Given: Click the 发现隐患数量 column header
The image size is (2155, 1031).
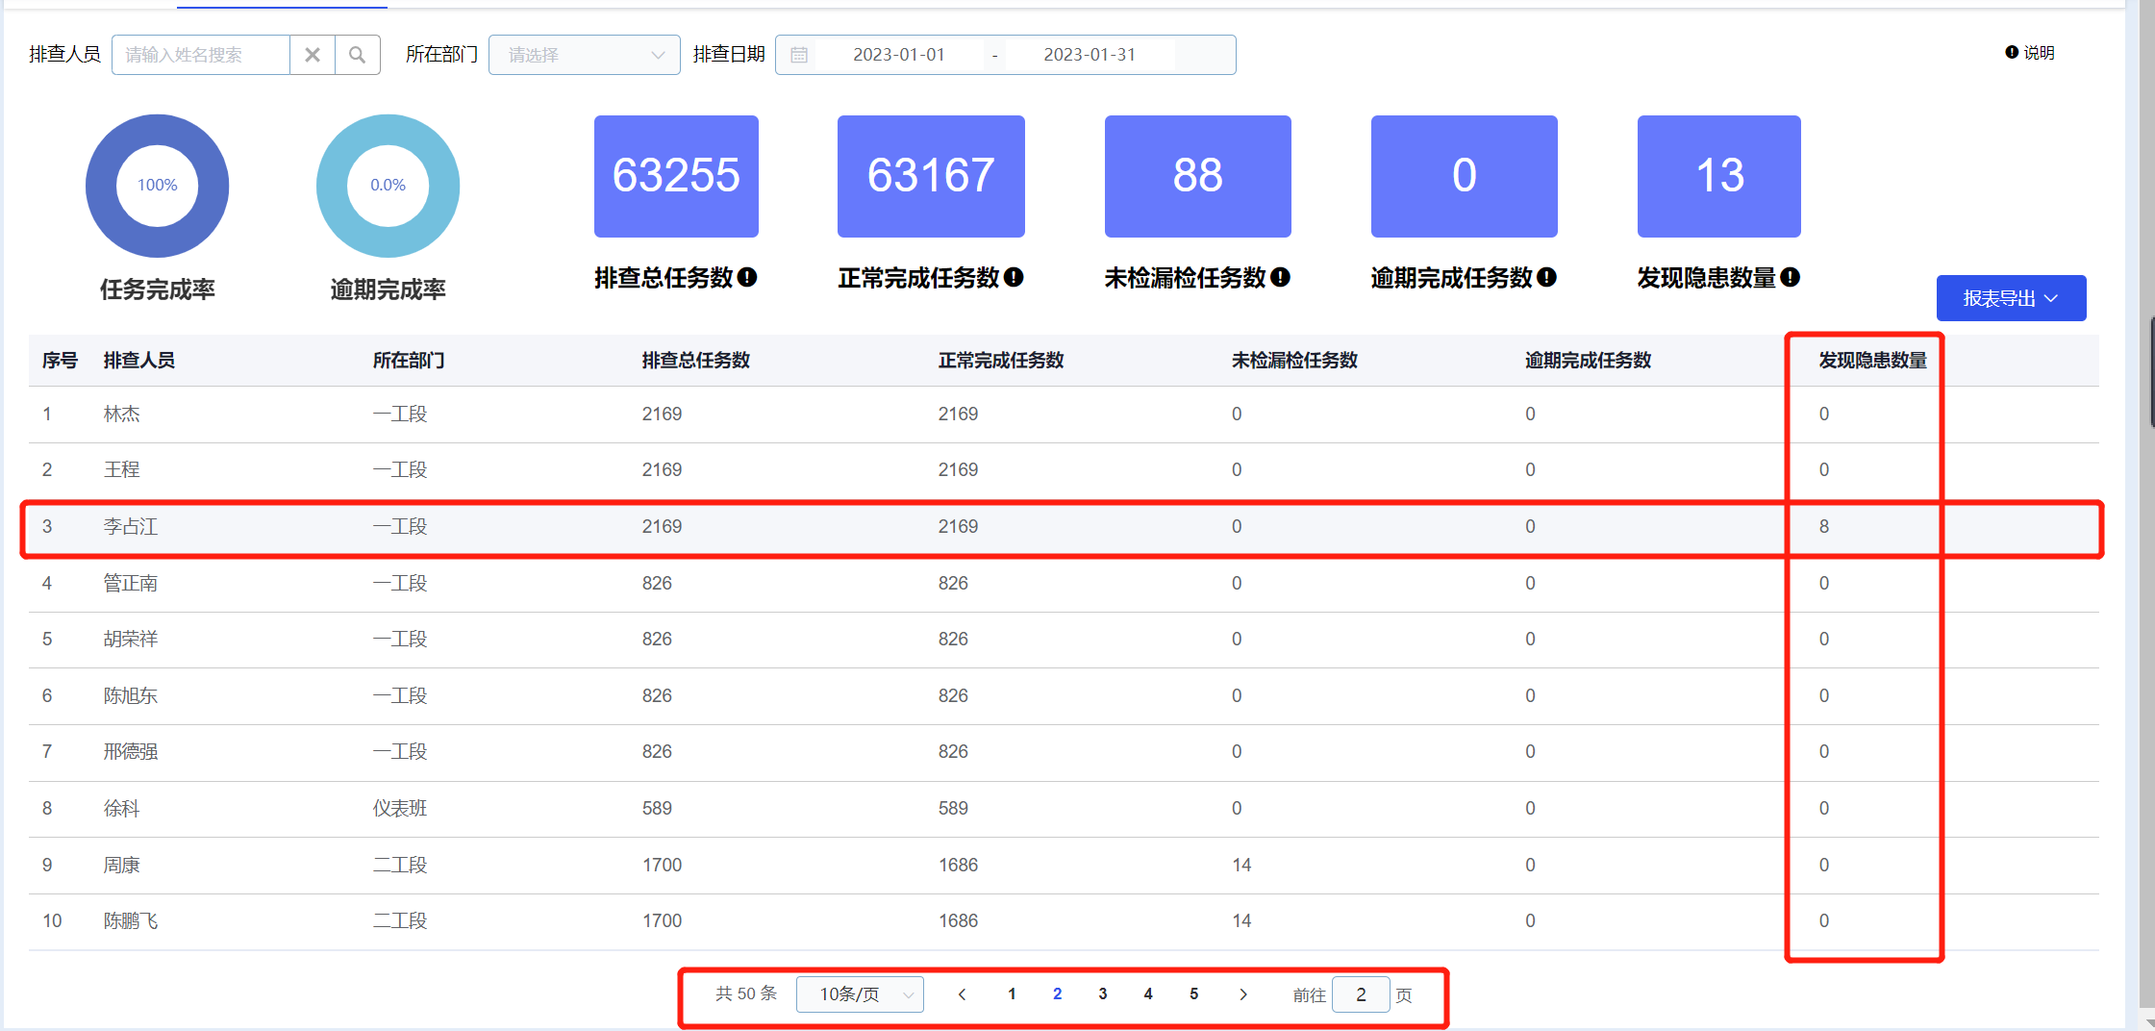Looking at the screenshot, I should click(1872, 361).
